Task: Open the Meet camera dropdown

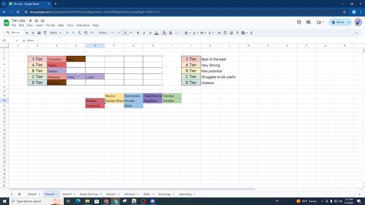Action: (320, 22)
